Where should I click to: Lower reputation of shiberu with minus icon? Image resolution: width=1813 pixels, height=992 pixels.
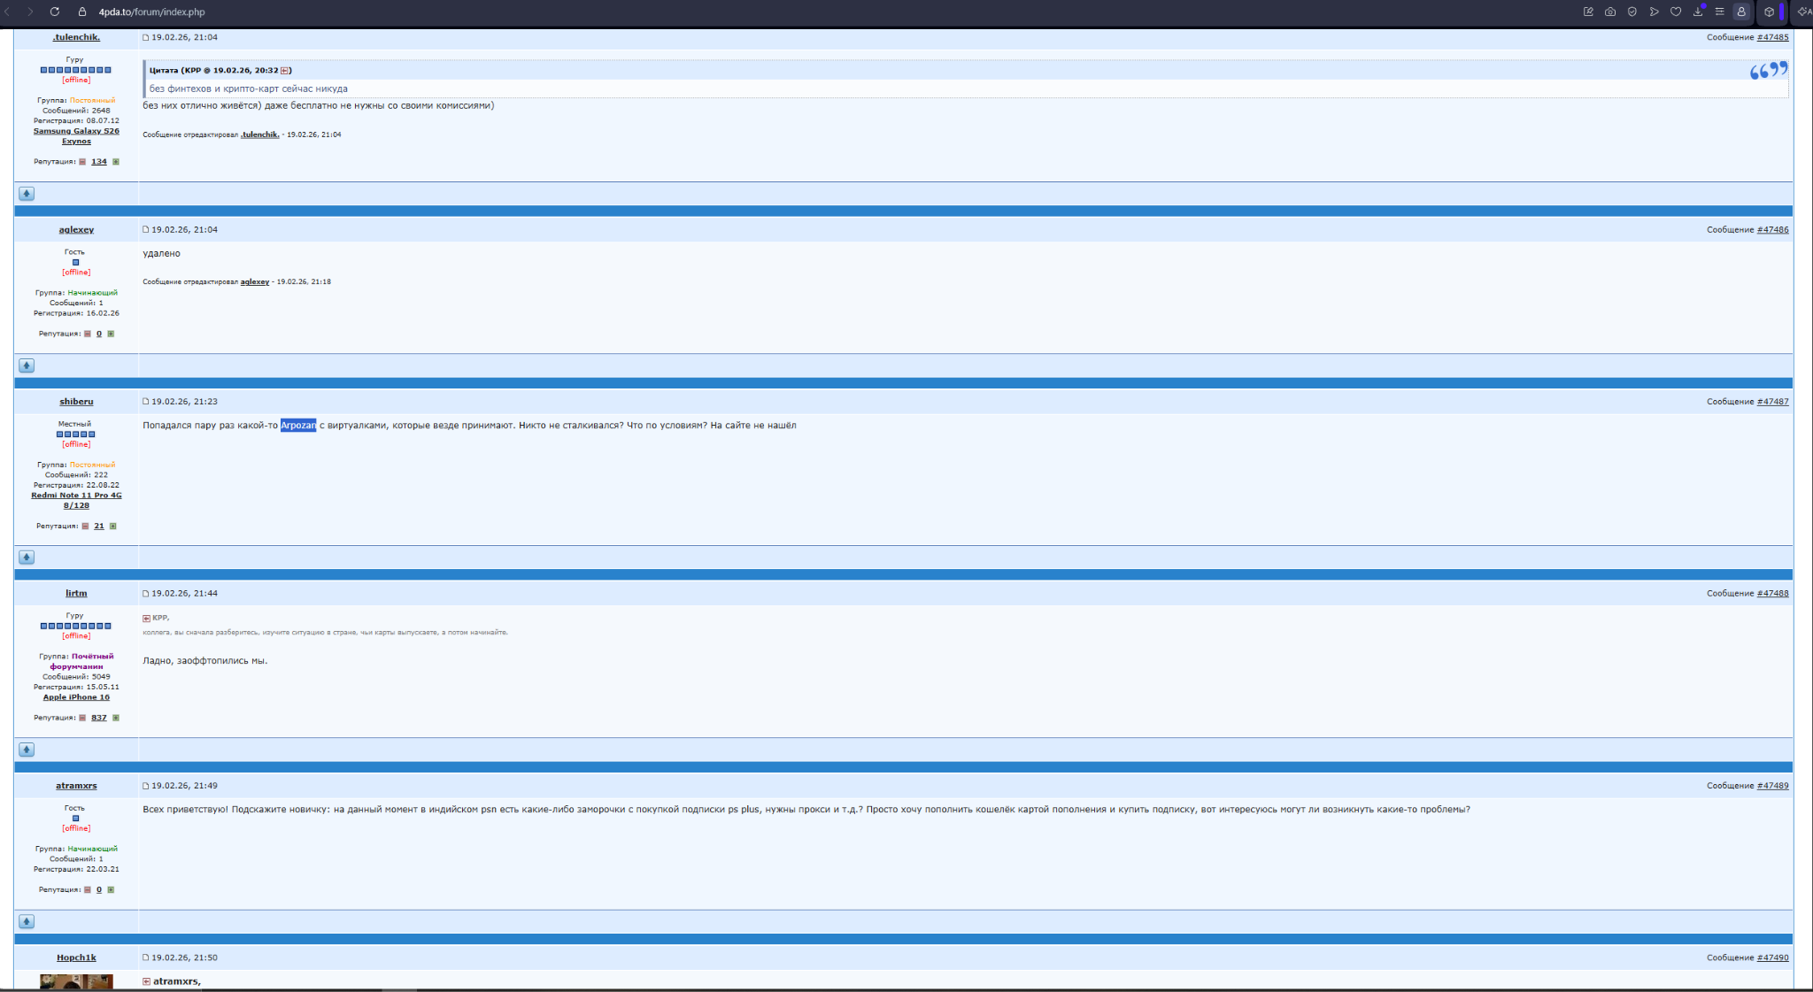pyautogui.click(x=85, y=526)
